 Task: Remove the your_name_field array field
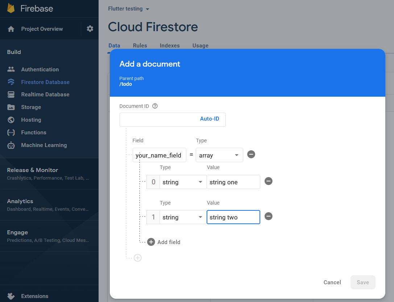coord(251,154)
